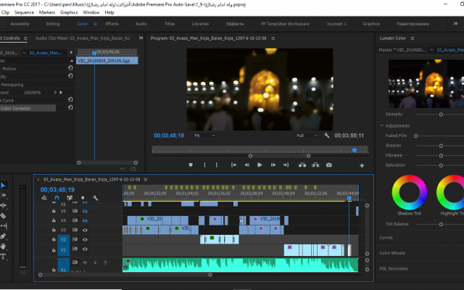Image resolution: width=464 pixels, height=290 pixels.
Task: Toggle lock on track V3
Action: click(x=54, y=230)
